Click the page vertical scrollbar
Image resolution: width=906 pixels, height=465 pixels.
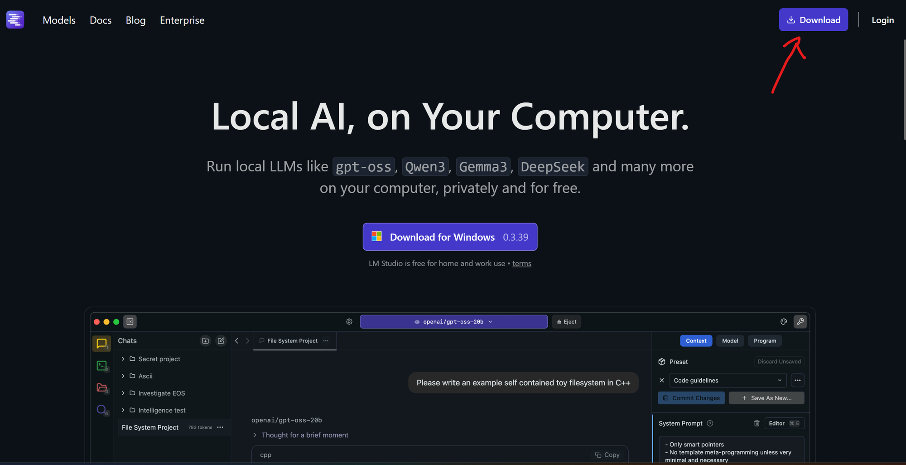[904, 91]
